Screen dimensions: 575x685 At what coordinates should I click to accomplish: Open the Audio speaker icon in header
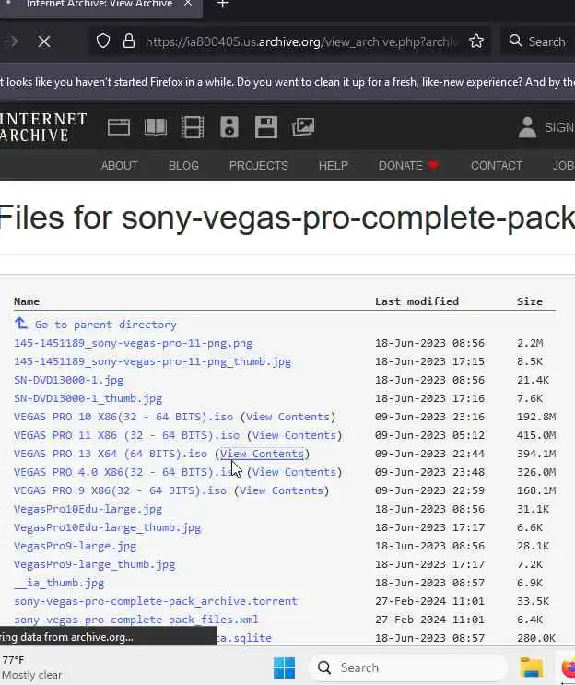[x=229, y=127]
